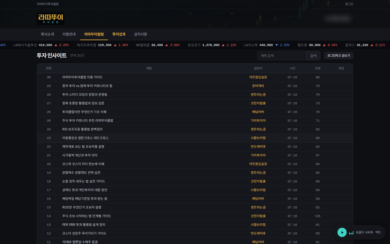Screen dimensions: 390x244
Task: Open post 재무제표 보는 법 초보자용 설명
Action: pyautogui.click(x=83, y=147)
